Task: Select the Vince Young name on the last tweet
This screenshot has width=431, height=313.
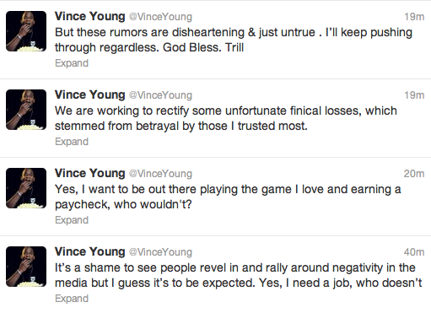Action: (x=90, y=252)
